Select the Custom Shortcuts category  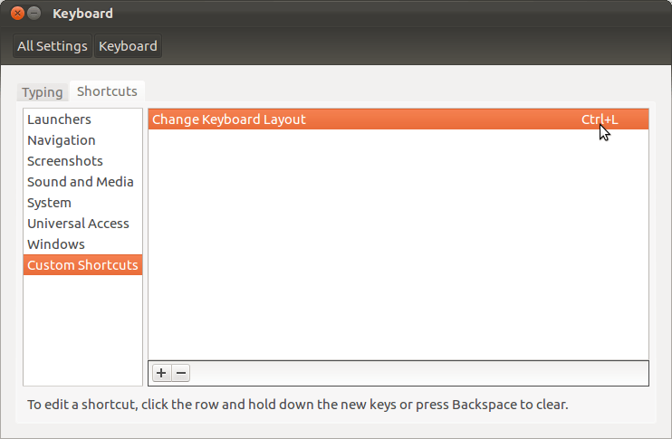click(x=82, y=265)
